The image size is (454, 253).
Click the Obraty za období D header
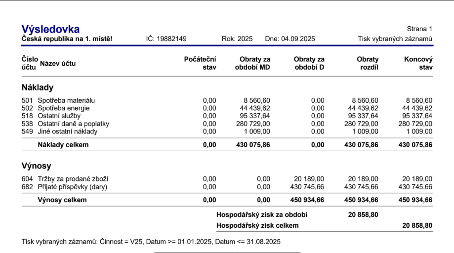point(309,63)
